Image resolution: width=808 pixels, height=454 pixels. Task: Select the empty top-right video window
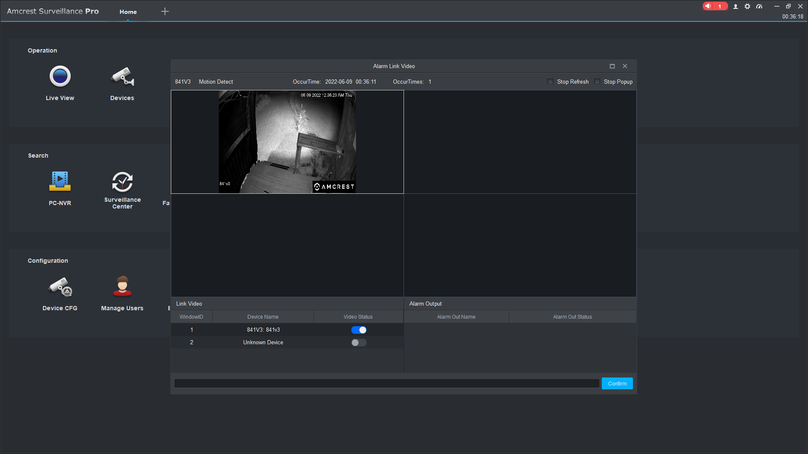(x=520, y=142)
